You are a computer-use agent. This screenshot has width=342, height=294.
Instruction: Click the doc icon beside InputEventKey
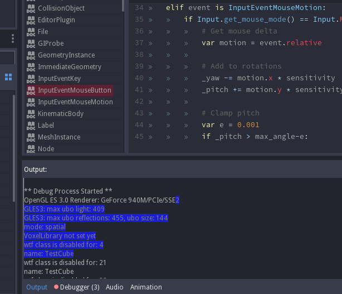[x=31, y=79]
